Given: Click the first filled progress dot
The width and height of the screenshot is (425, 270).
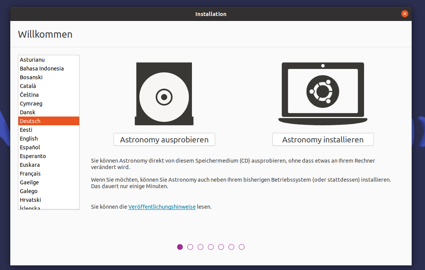Looking at the screenshot, I should coord(180,247).
